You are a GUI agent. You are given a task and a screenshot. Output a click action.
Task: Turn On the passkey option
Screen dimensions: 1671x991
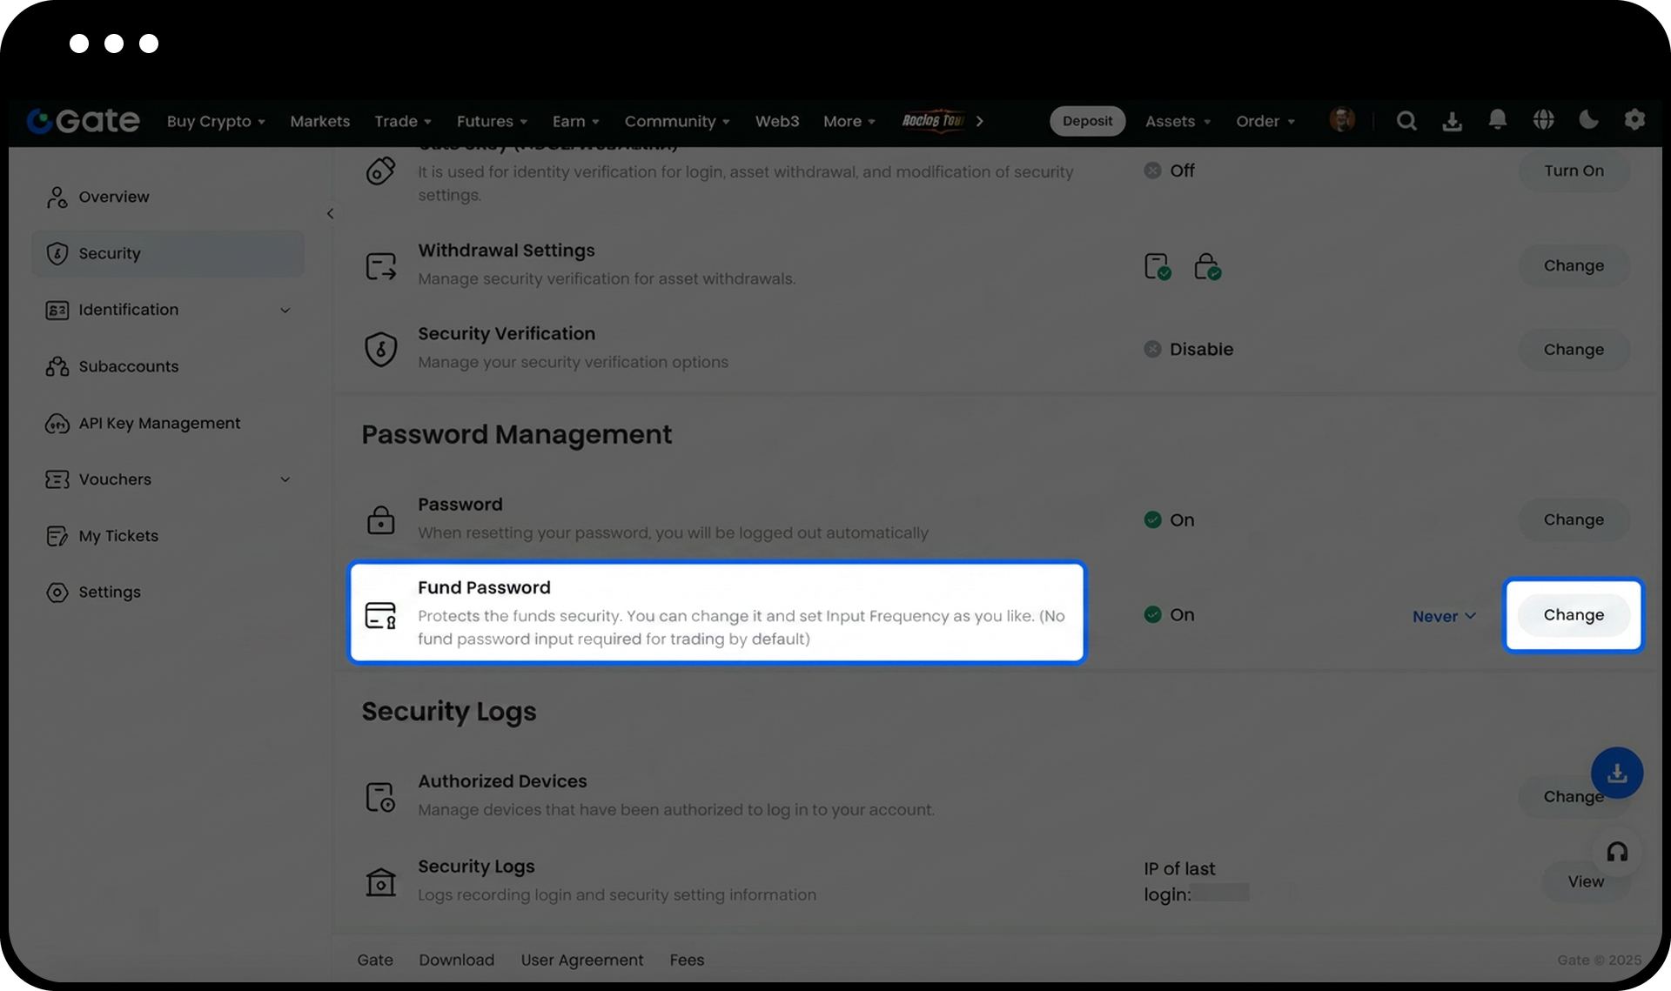coord(1573,171)
